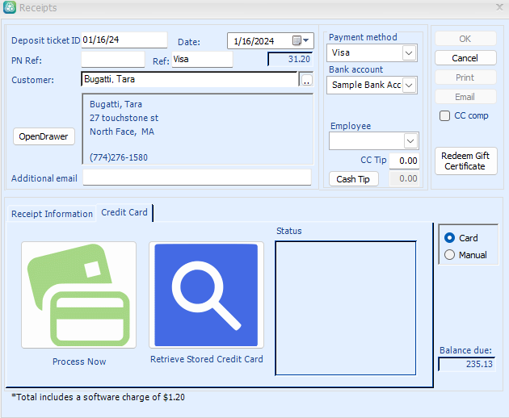Click Redeem Gift Certificate button

coord(465,161)
